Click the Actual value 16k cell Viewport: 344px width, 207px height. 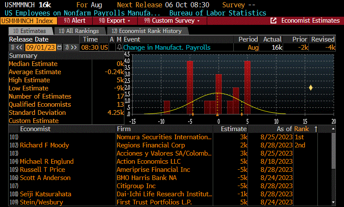(x=271, y=48)
